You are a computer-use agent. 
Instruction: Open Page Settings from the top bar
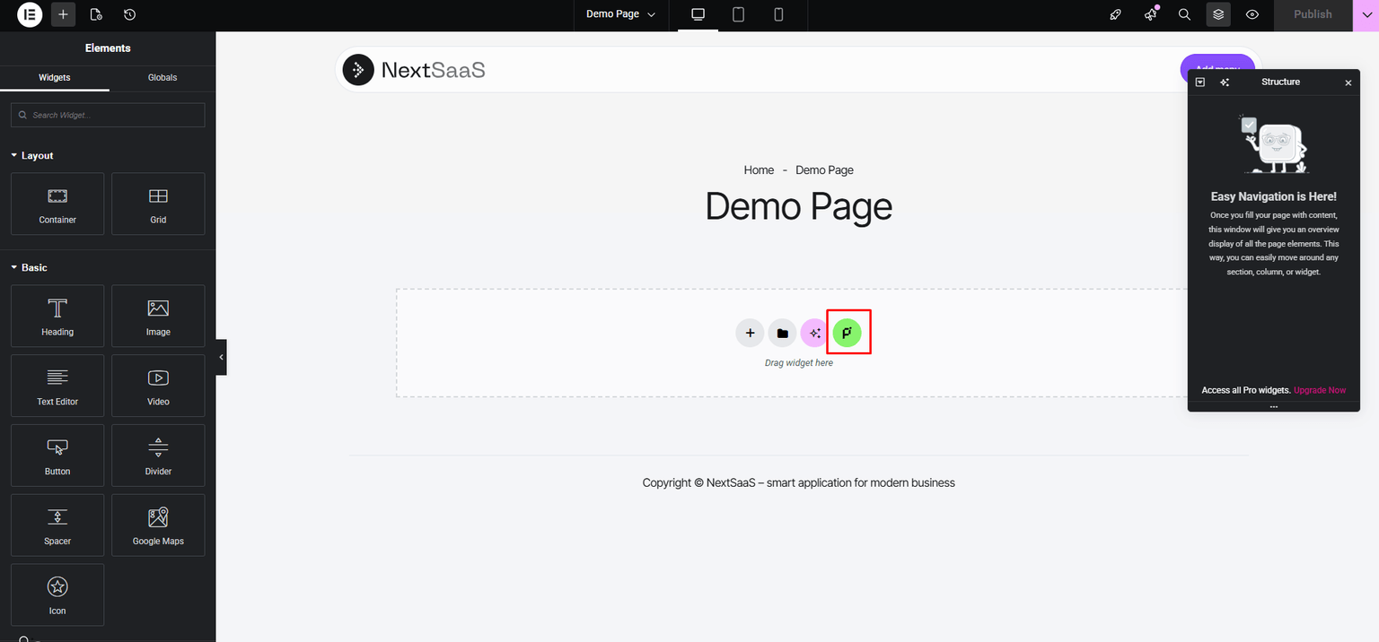point(96,14)
